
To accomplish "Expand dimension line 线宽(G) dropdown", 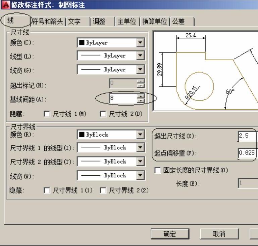I will [x=141, y=70].
